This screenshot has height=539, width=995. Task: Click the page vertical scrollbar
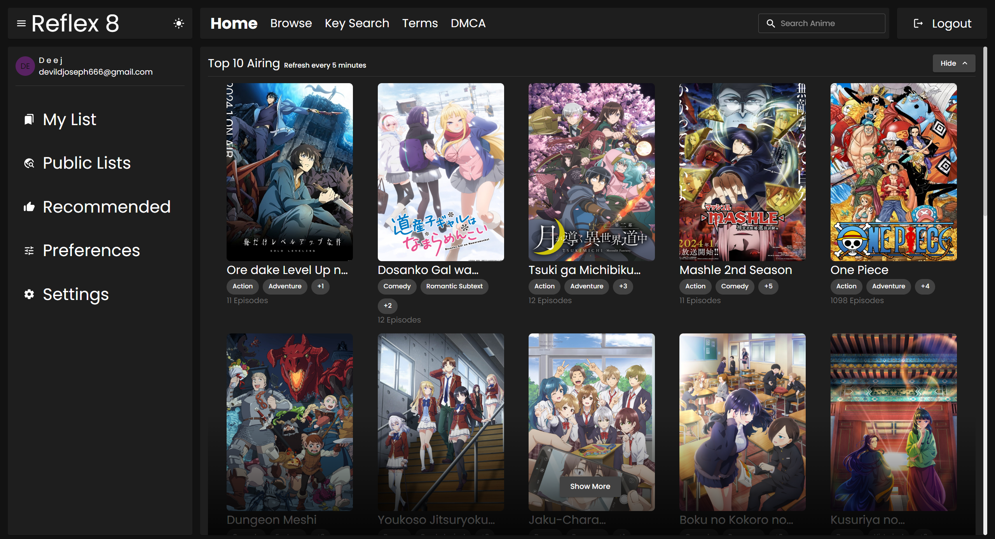(x=985, y=132)
